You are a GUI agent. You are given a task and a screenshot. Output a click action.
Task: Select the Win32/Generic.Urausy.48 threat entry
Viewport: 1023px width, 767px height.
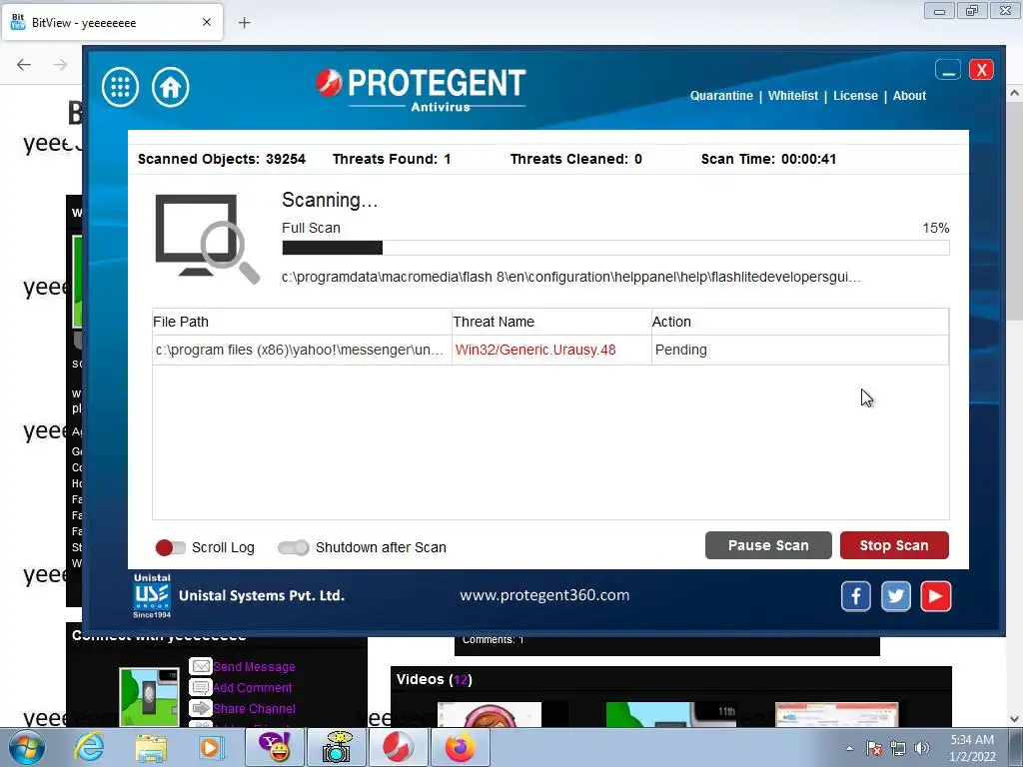(535, 350)
